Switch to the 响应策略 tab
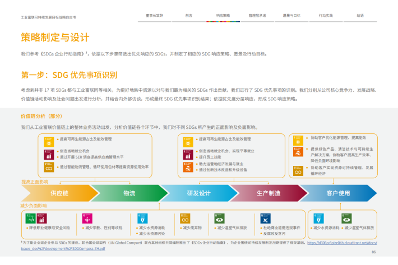 click(208, 16)
